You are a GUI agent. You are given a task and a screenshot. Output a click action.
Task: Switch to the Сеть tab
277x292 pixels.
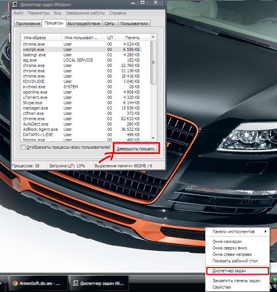(109, 24)
